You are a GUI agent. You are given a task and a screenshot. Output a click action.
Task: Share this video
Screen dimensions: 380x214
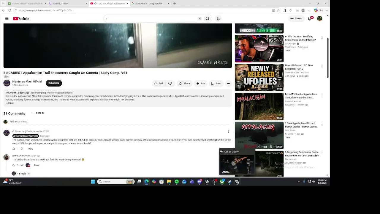[x=184, y=84]
